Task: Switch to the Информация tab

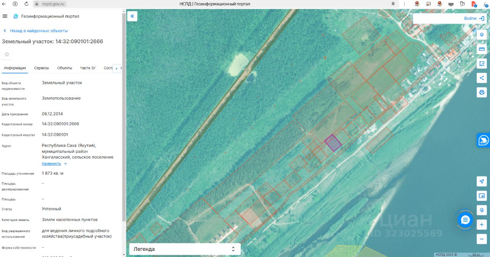Action: tap(15, 68)
